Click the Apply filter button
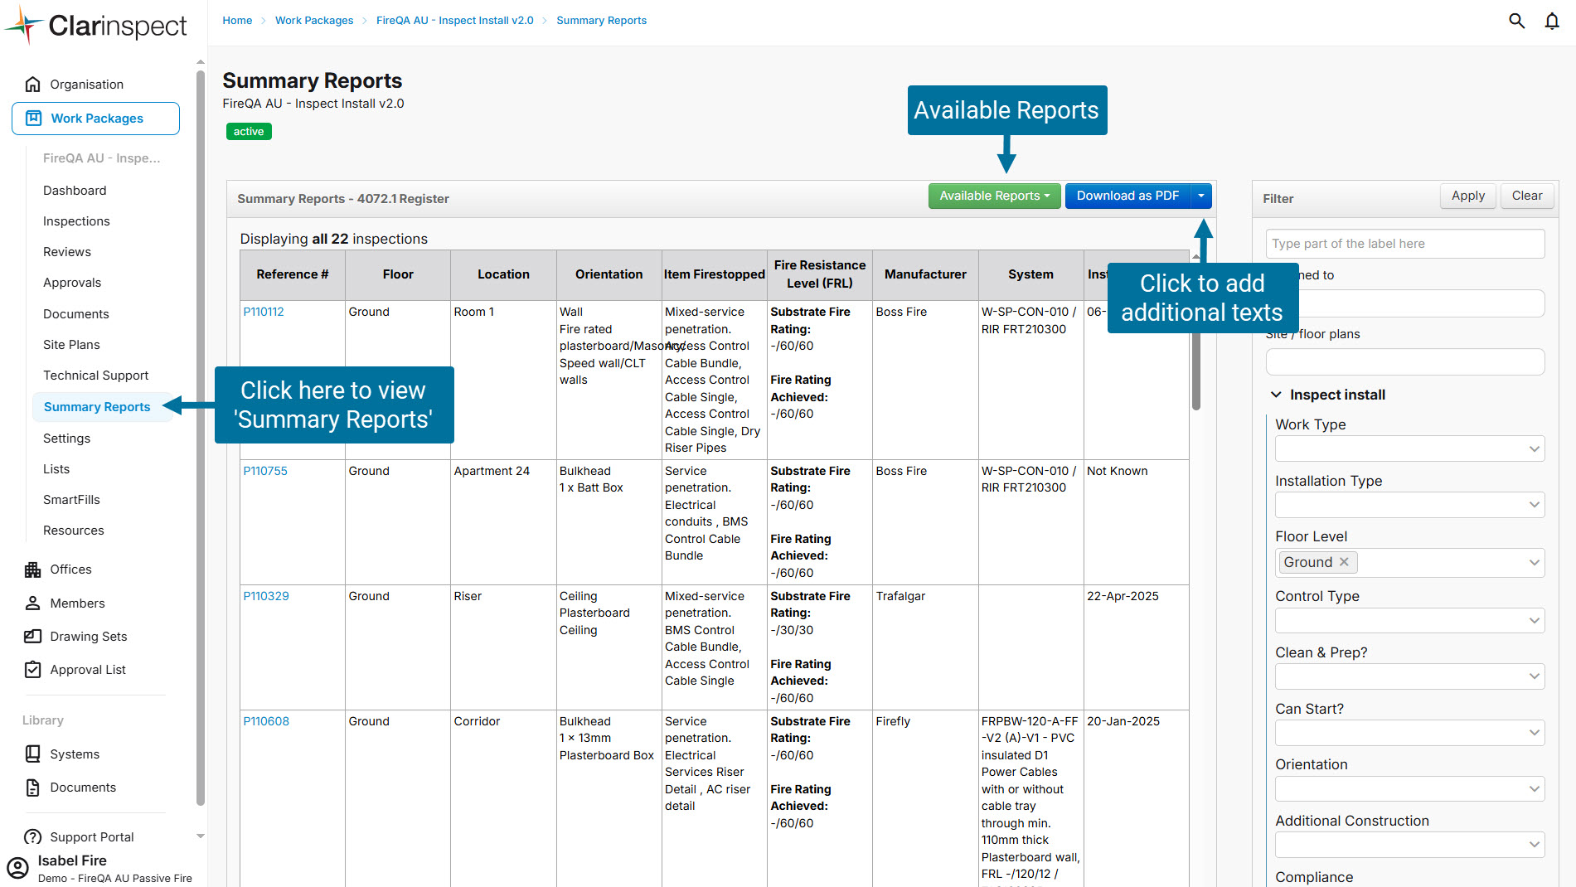The height and width of the screenshot is (887, 1576). coord(1467,196)
